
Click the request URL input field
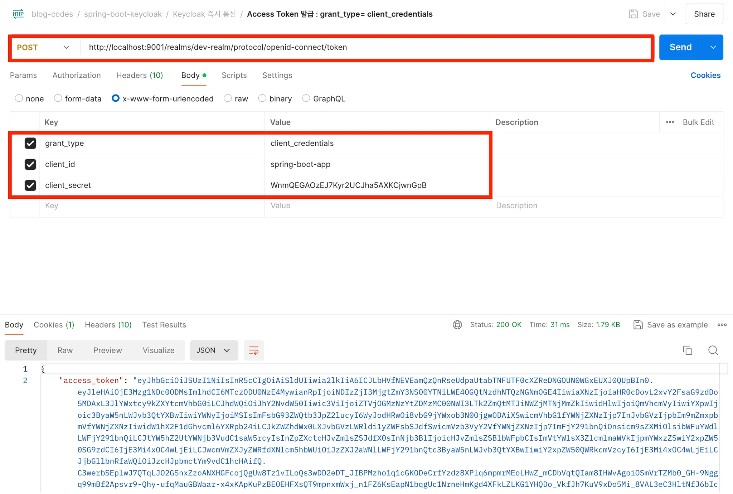(365, 47)
